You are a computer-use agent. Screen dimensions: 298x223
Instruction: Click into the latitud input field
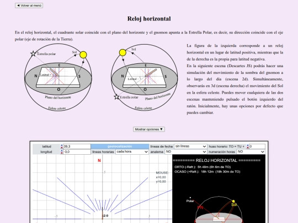click(x=77, y=146)
